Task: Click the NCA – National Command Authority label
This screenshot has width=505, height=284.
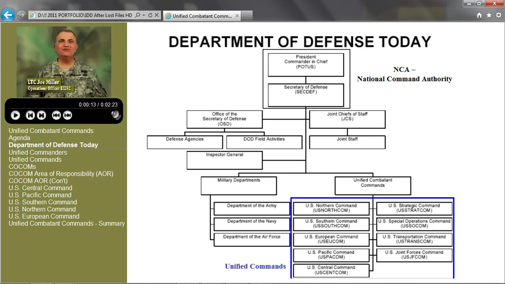Action: tap(404, 74)
